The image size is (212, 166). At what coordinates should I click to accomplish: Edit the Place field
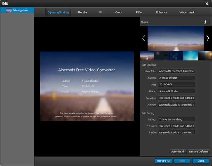click(x=176, y=91)
